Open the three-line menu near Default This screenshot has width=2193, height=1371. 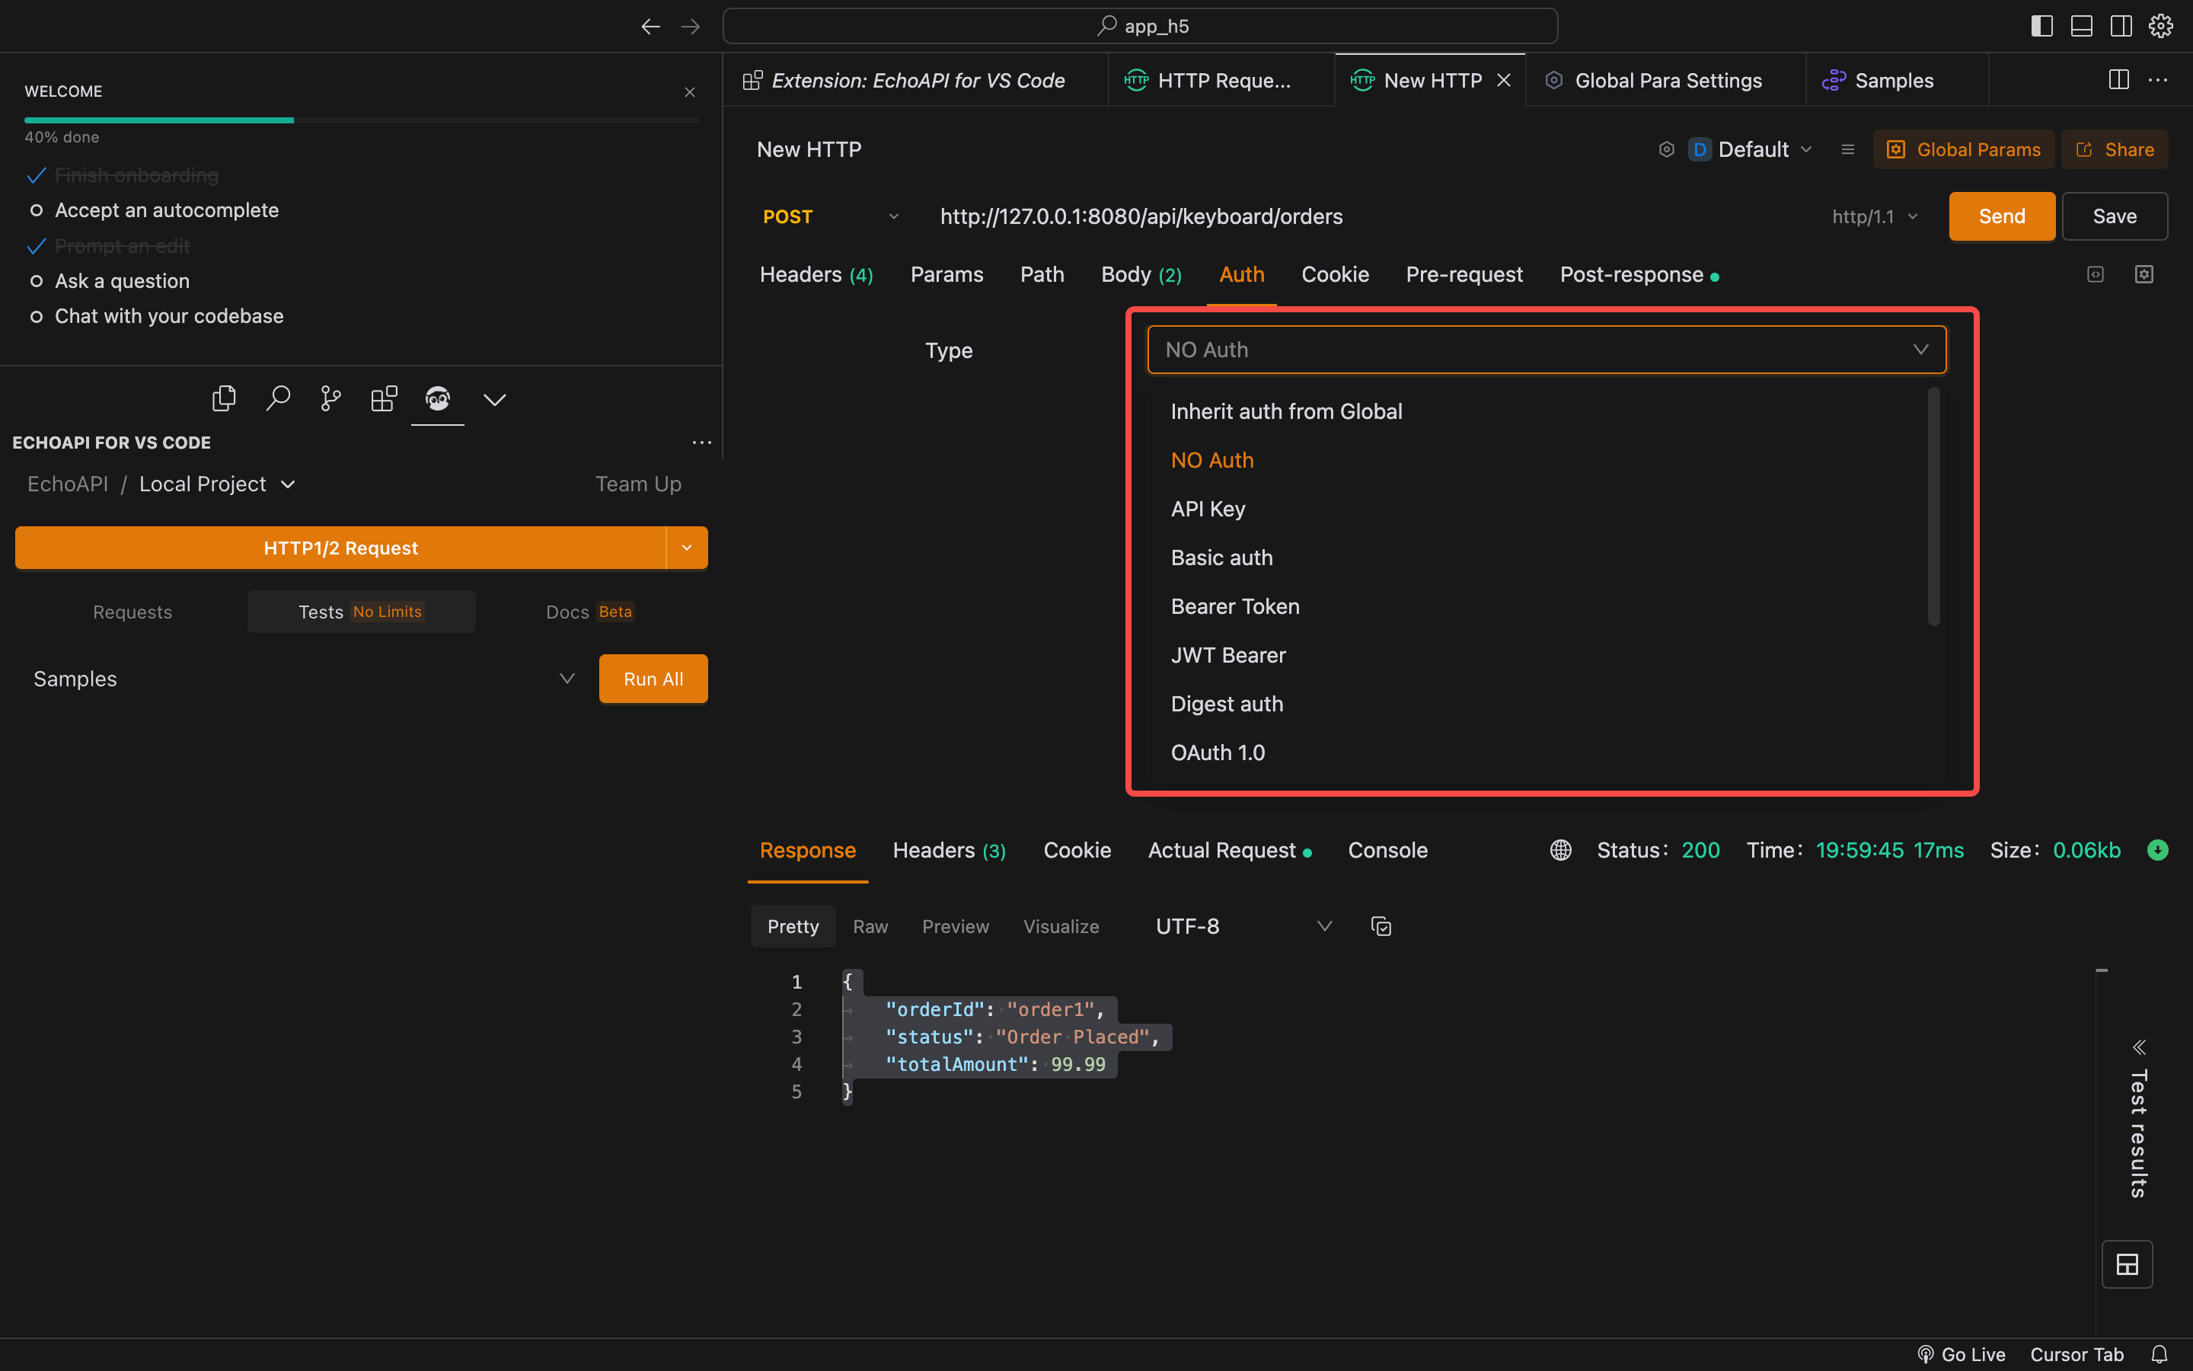tap(1848, 149)
